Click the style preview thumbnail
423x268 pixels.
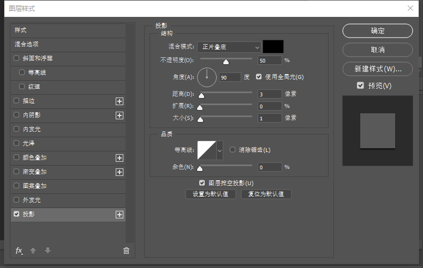(x=378, y=131)
